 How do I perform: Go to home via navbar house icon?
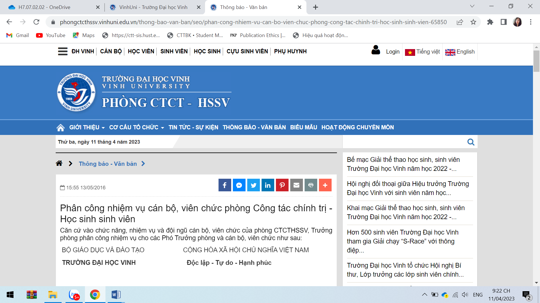(60, 128)
